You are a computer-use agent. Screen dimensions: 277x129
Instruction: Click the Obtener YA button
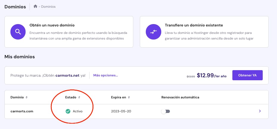[x=248, y=75]
